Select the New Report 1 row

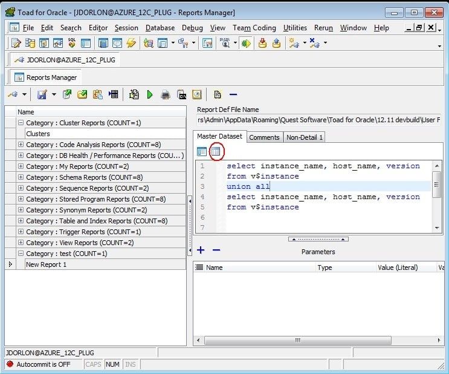point(105,264)
